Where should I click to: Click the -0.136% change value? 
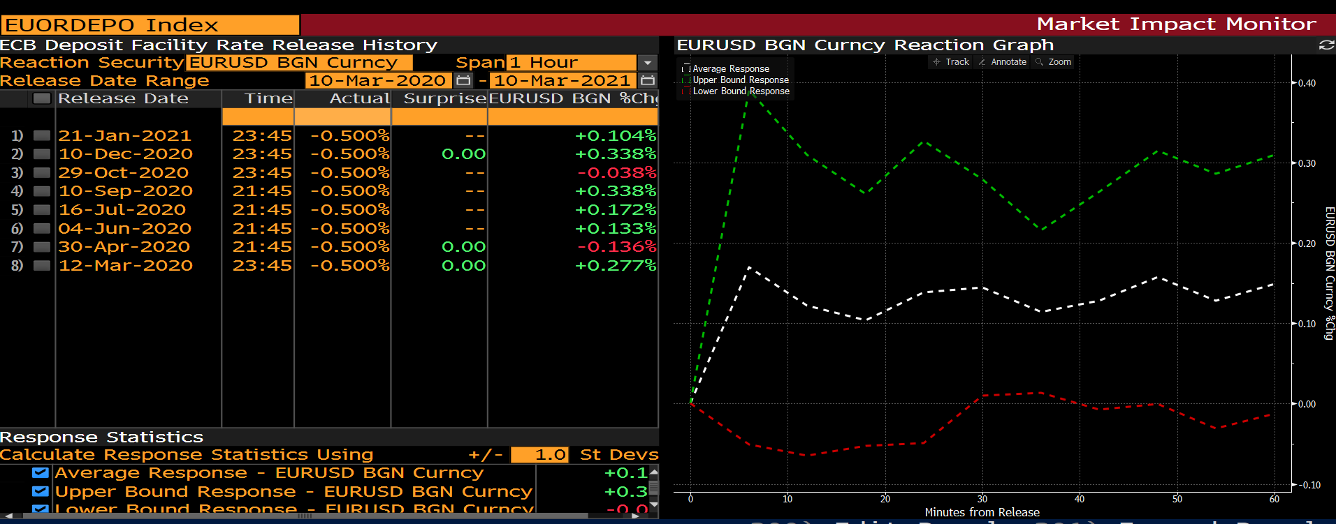coord(616,246)
